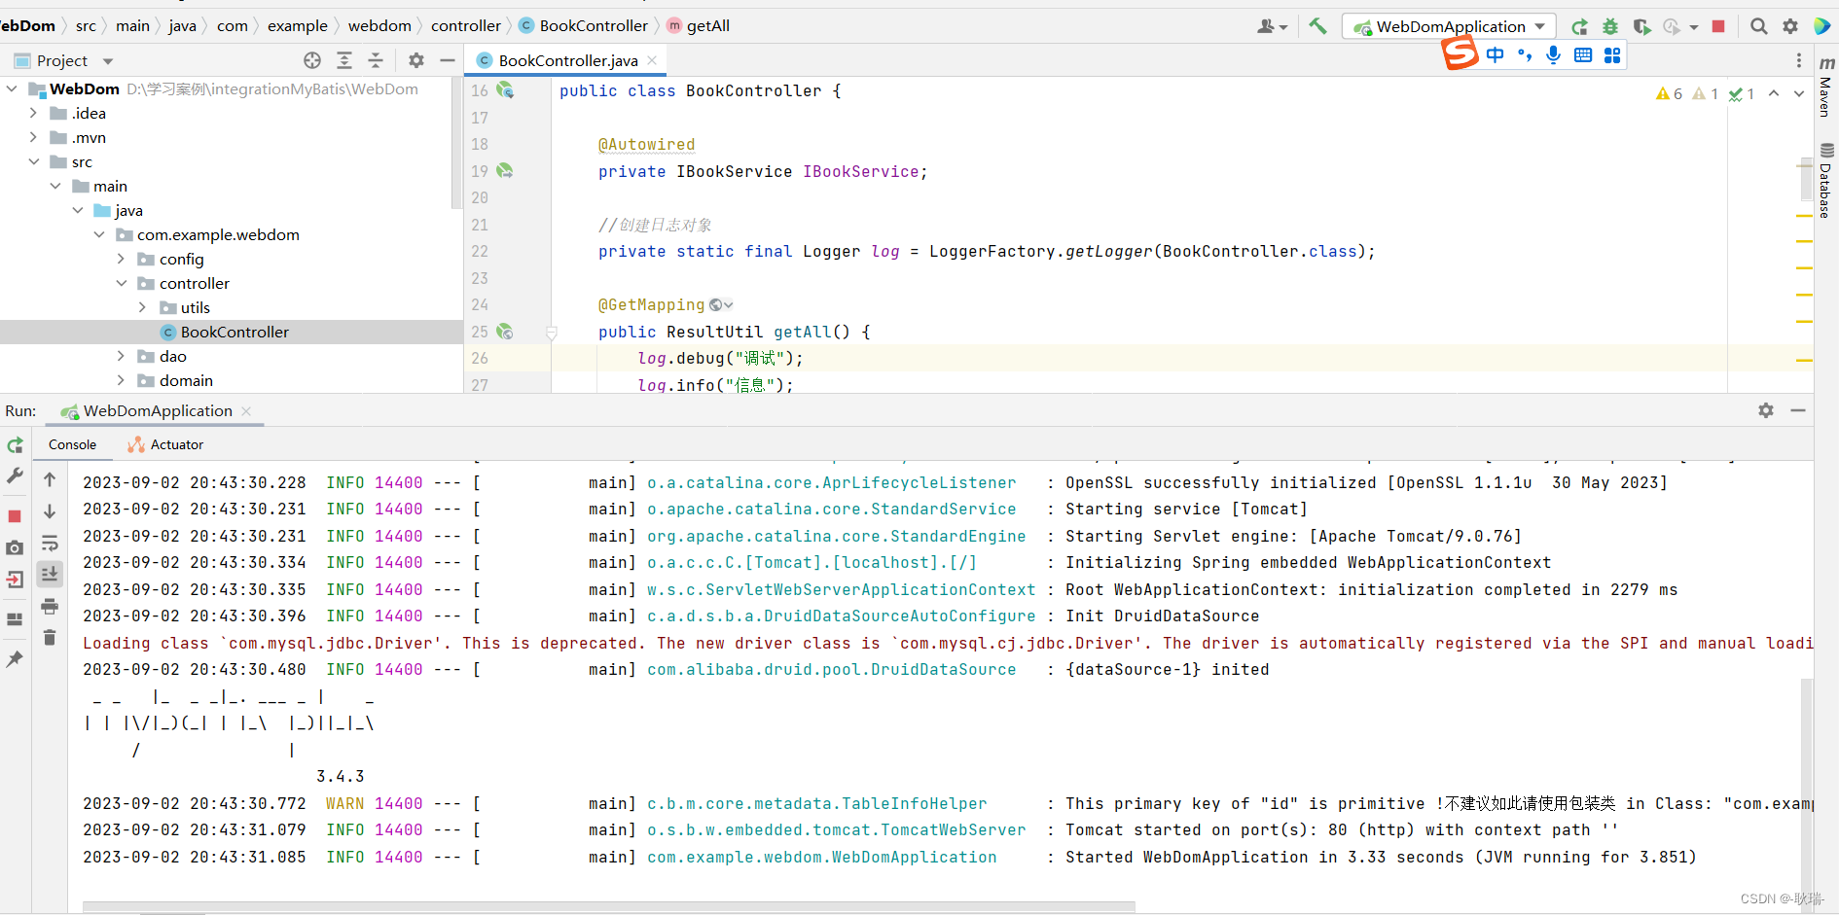The image size is (1839, 915).
Task: Toggle Sogou Chinese input mode
Action: click(x=1496, y=55)
